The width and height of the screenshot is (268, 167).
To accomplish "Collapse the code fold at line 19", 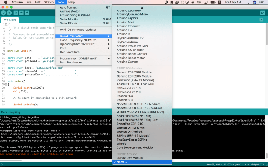I will (6, 85).
